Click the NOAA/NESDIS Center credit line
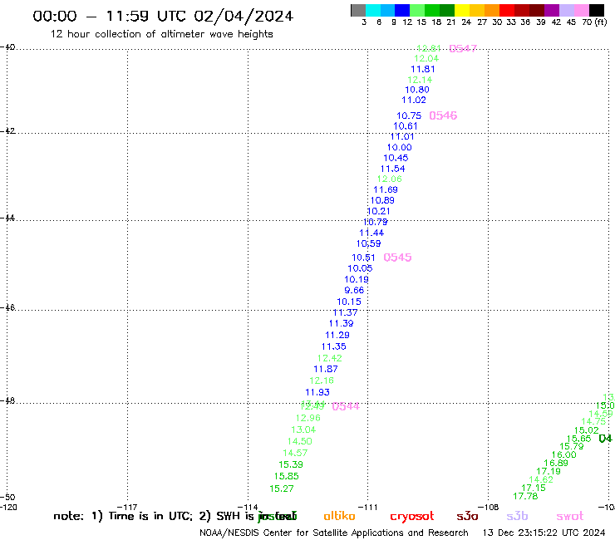 pos(334,533)
